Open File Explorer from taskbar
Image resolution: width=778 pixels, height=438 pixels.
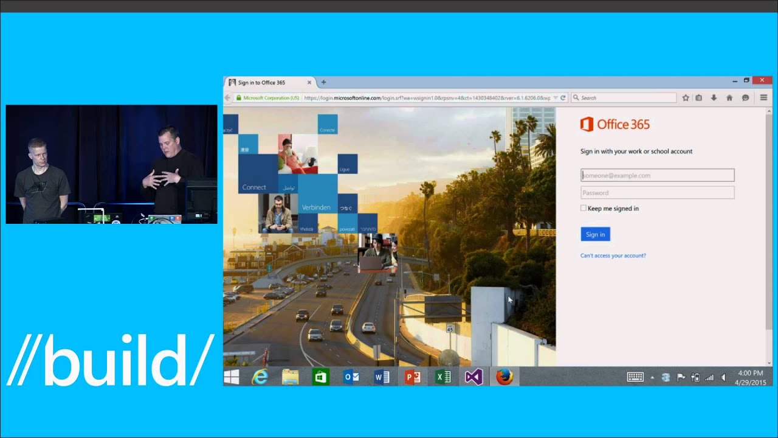pos(291,377)
